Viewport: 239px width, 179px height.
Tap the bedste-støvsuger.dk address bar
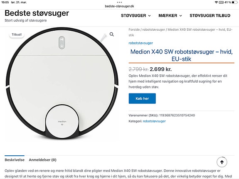119,6
